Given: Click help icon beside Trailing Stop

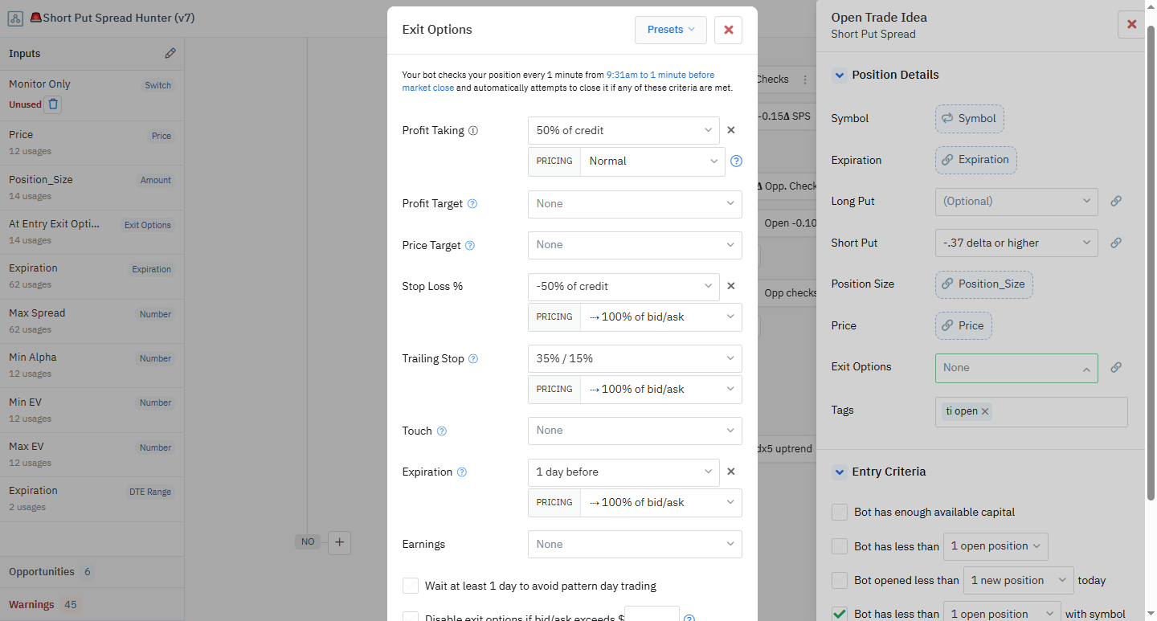Looking at the screenshot, I should [473, 359].
